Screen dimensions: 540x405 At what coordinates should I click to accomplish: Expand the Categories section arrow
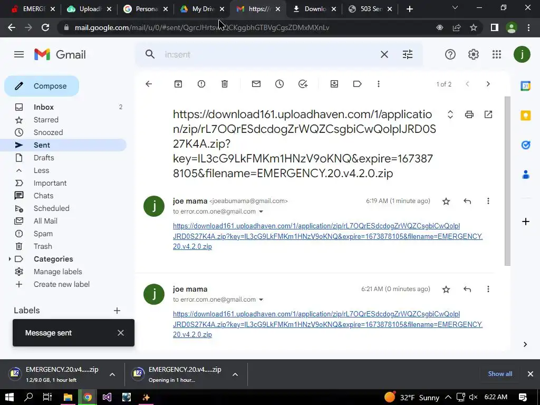[x=9, y=259]
